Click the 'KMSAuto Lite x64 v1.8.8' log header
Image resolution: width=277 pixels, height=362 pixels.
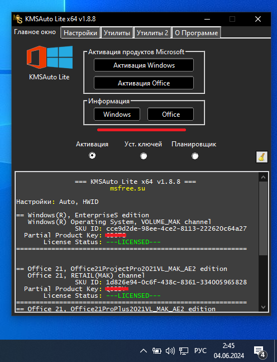[136, 182]
